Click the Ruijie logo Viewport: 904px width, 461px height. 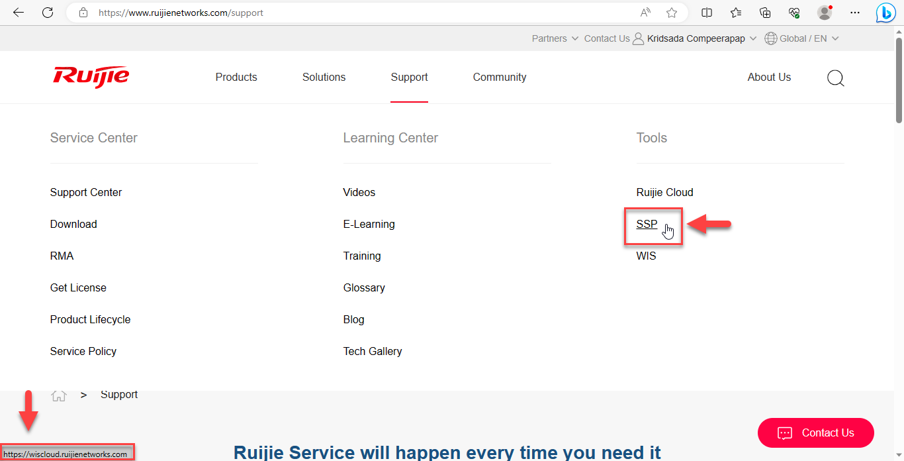coord(91,76)
